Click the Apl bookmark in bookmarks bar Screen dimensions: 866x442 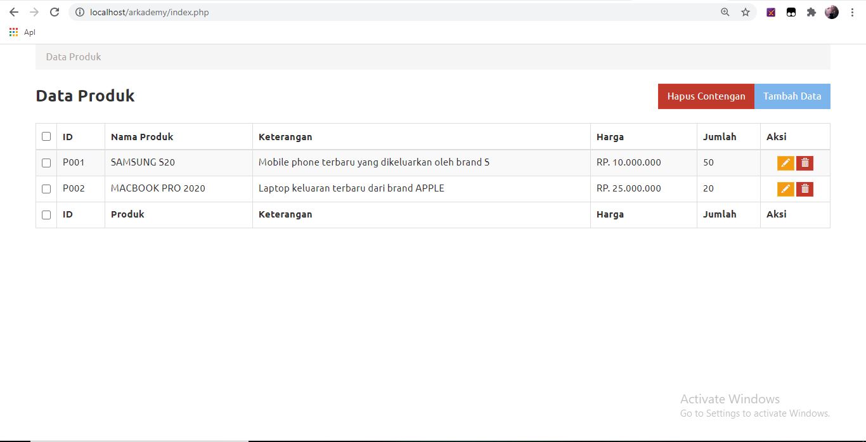[x=28, y=32]
